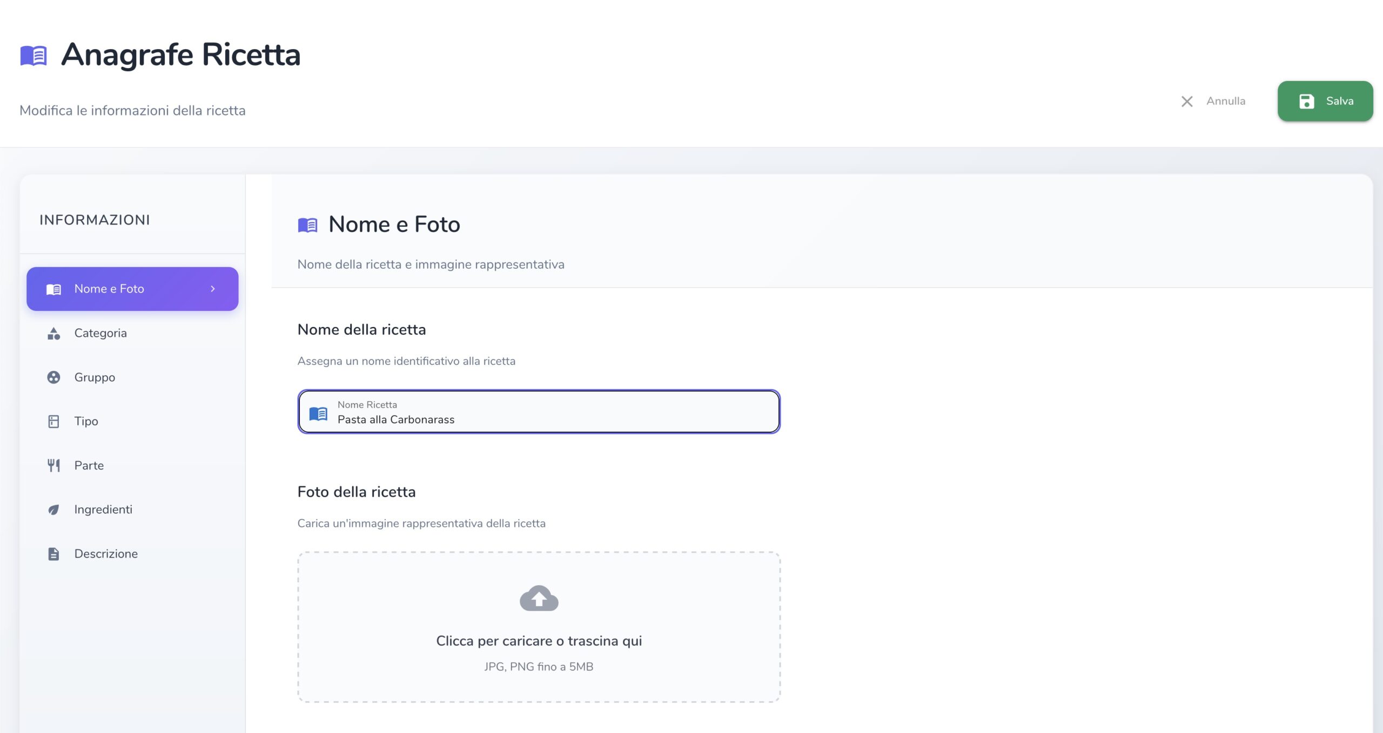Click the floppy disk save icon

(1306, 101)
